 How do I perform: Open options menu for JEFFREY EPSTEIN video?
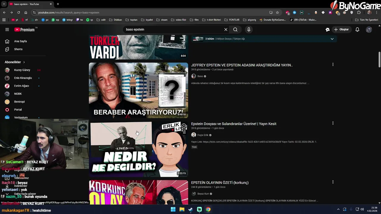point(333,64)
